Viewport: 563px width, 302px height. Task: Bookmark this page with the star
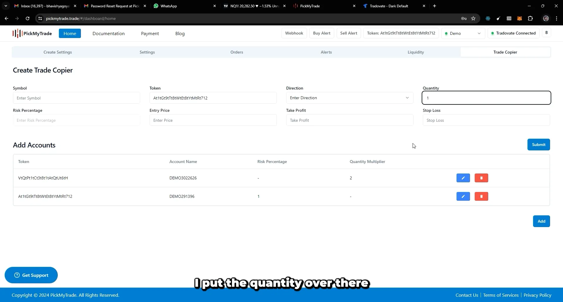tap(473, 18)
